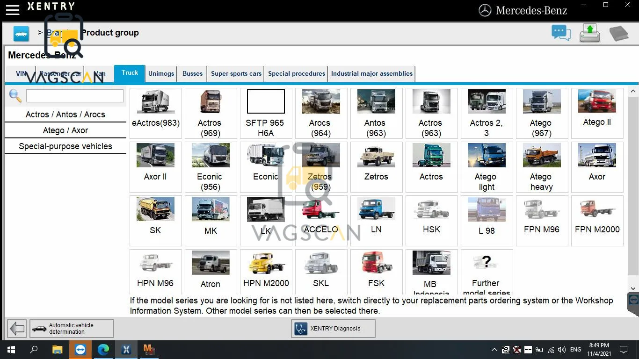The image size is (639, 359).
Task: Open the Windows Start menu
Action: pos(11,350)
